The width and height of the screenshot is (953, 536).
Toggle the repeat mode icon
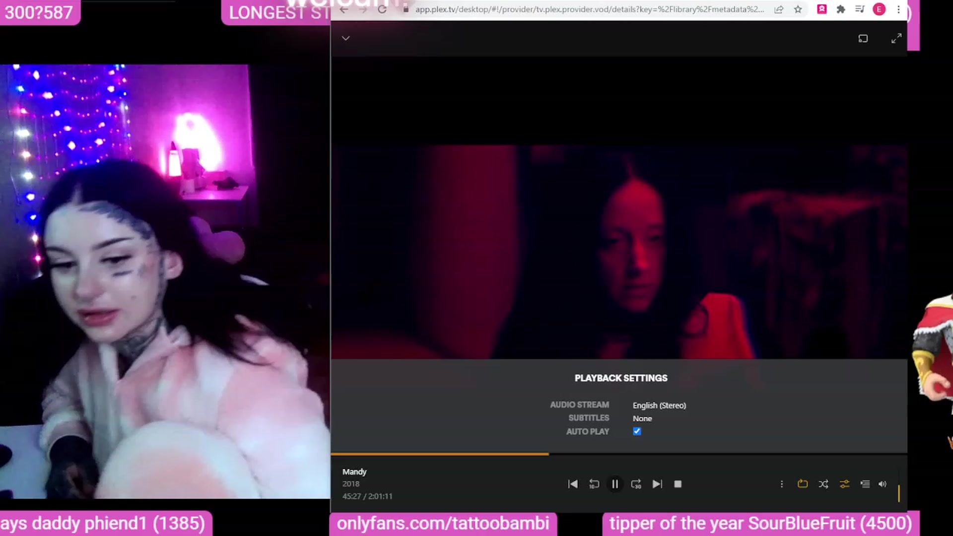click(803, 484)
